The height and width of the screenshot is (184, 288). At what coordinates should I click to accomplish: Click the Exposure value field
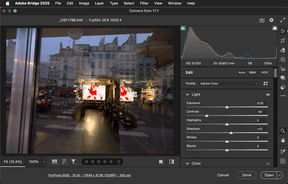(262, 103)
